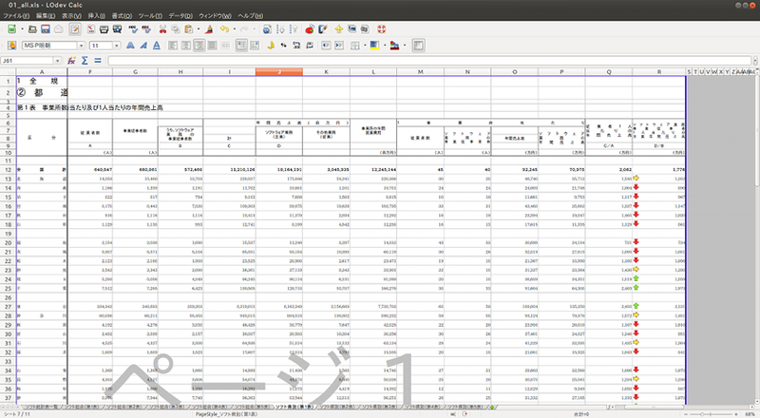This screenshot has width=760, height=418.
Task: Insert a hyperlink
Action: coord(267,29)
